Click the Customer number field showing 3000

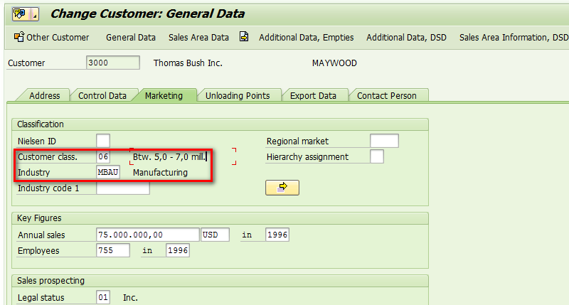point(113,63)
